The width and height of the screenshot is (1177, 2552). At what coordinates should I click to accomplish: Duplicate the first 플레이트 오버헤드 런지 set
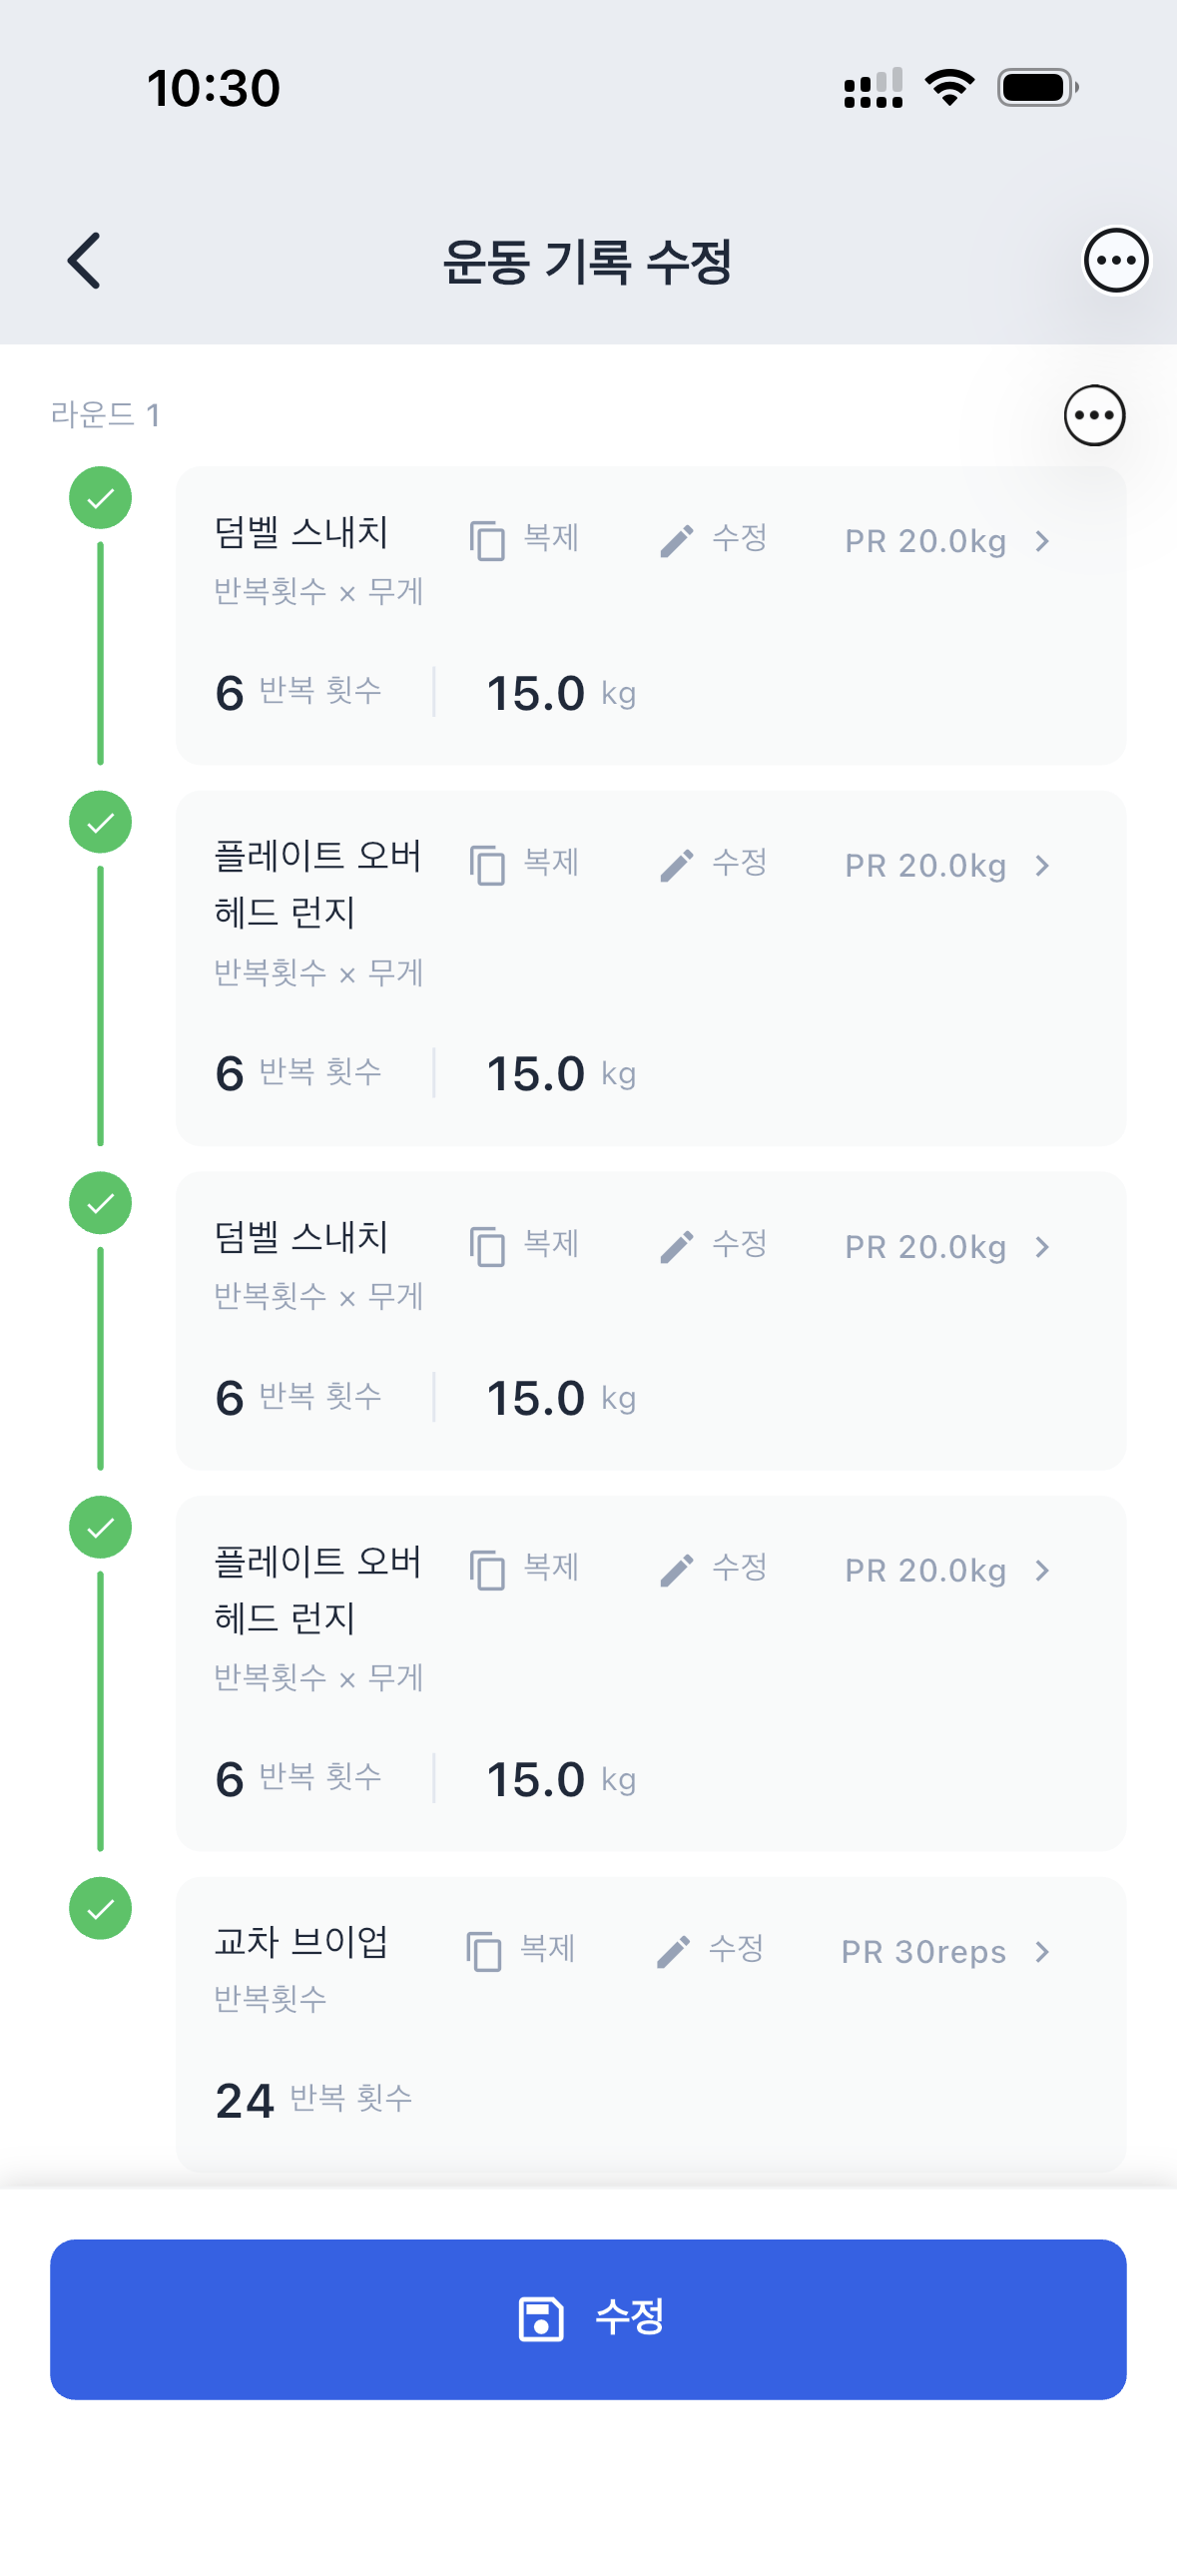525,865
